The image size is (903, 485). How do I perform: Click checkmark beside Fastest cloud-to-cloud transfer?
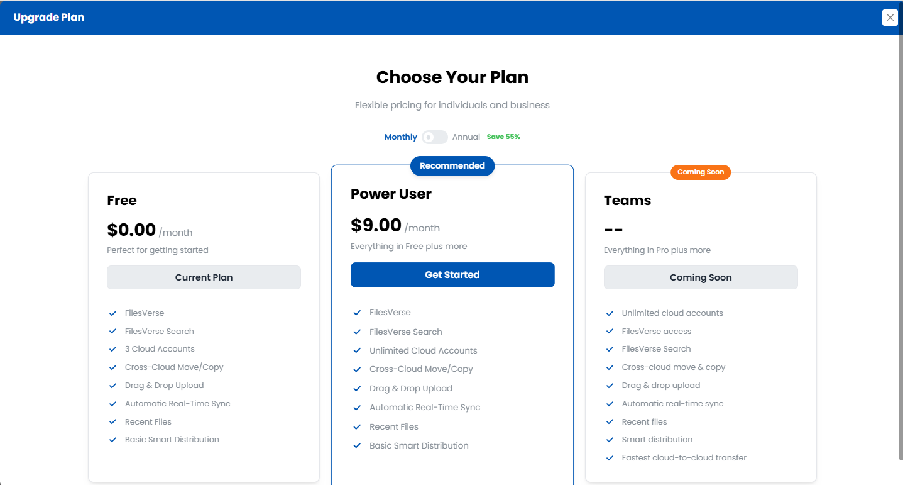(610, 458)
